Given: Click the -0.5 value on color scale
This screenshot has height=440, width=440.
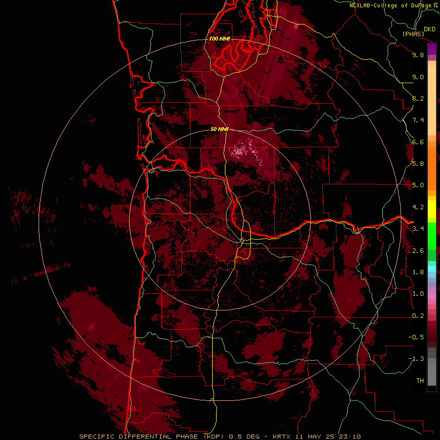Looking at the screenshot, I should click(x=416, y=337).
